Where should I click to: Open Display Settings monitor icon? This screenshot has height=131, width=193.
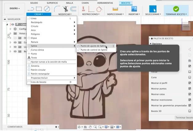point(106,127)
